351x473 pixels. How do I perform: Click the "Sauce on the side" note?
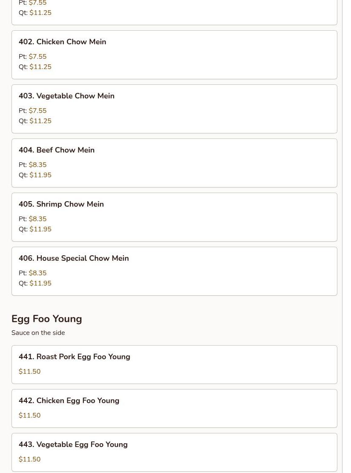(38, 333)
